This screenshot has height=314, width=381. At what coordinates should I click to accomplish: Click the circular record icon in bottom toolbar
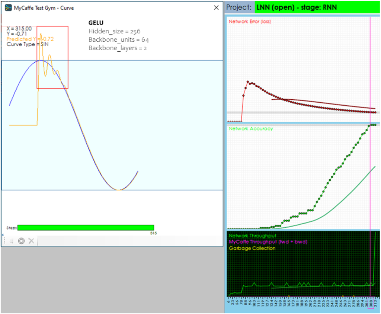click(x=21, y=241)
